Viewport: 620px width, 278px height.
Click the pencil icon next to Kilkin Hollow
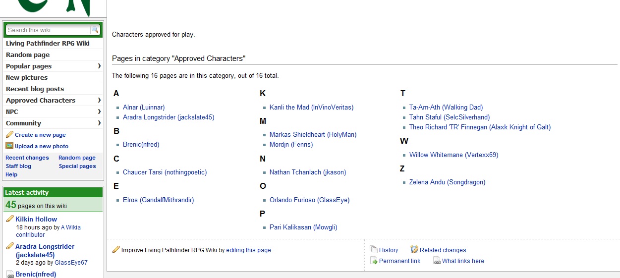click(9, 219)
